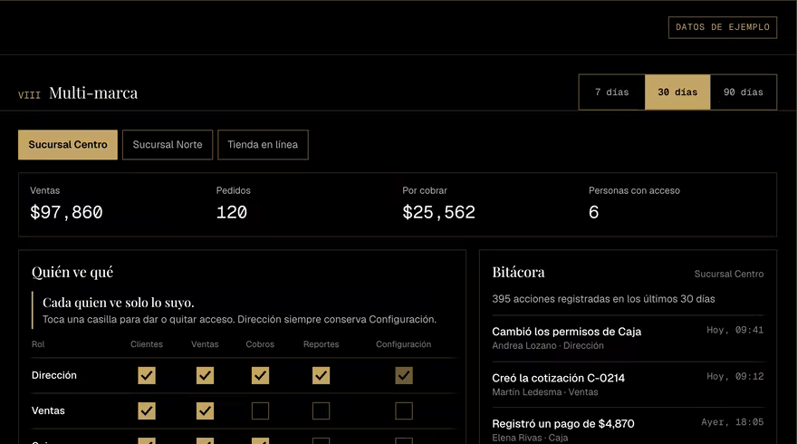Switch to Sucursal Centro
This screenshot has width=797, height=444.
[x=68, y=145]
